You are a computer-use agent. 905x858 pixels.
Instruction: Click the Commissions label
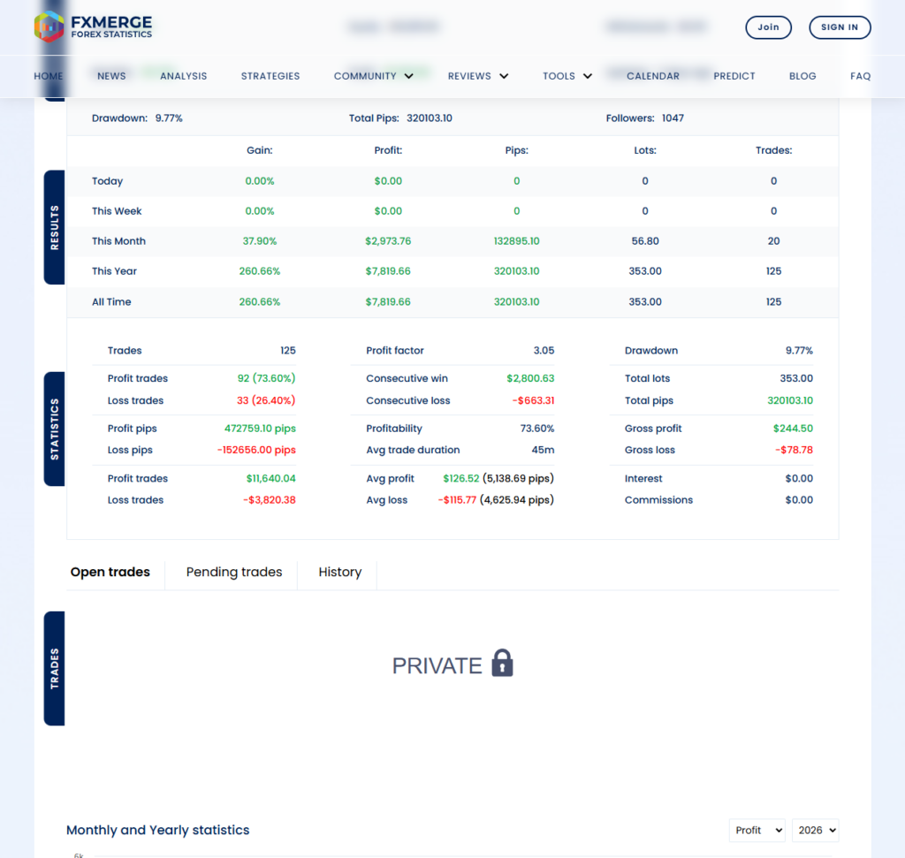[658, 500]
